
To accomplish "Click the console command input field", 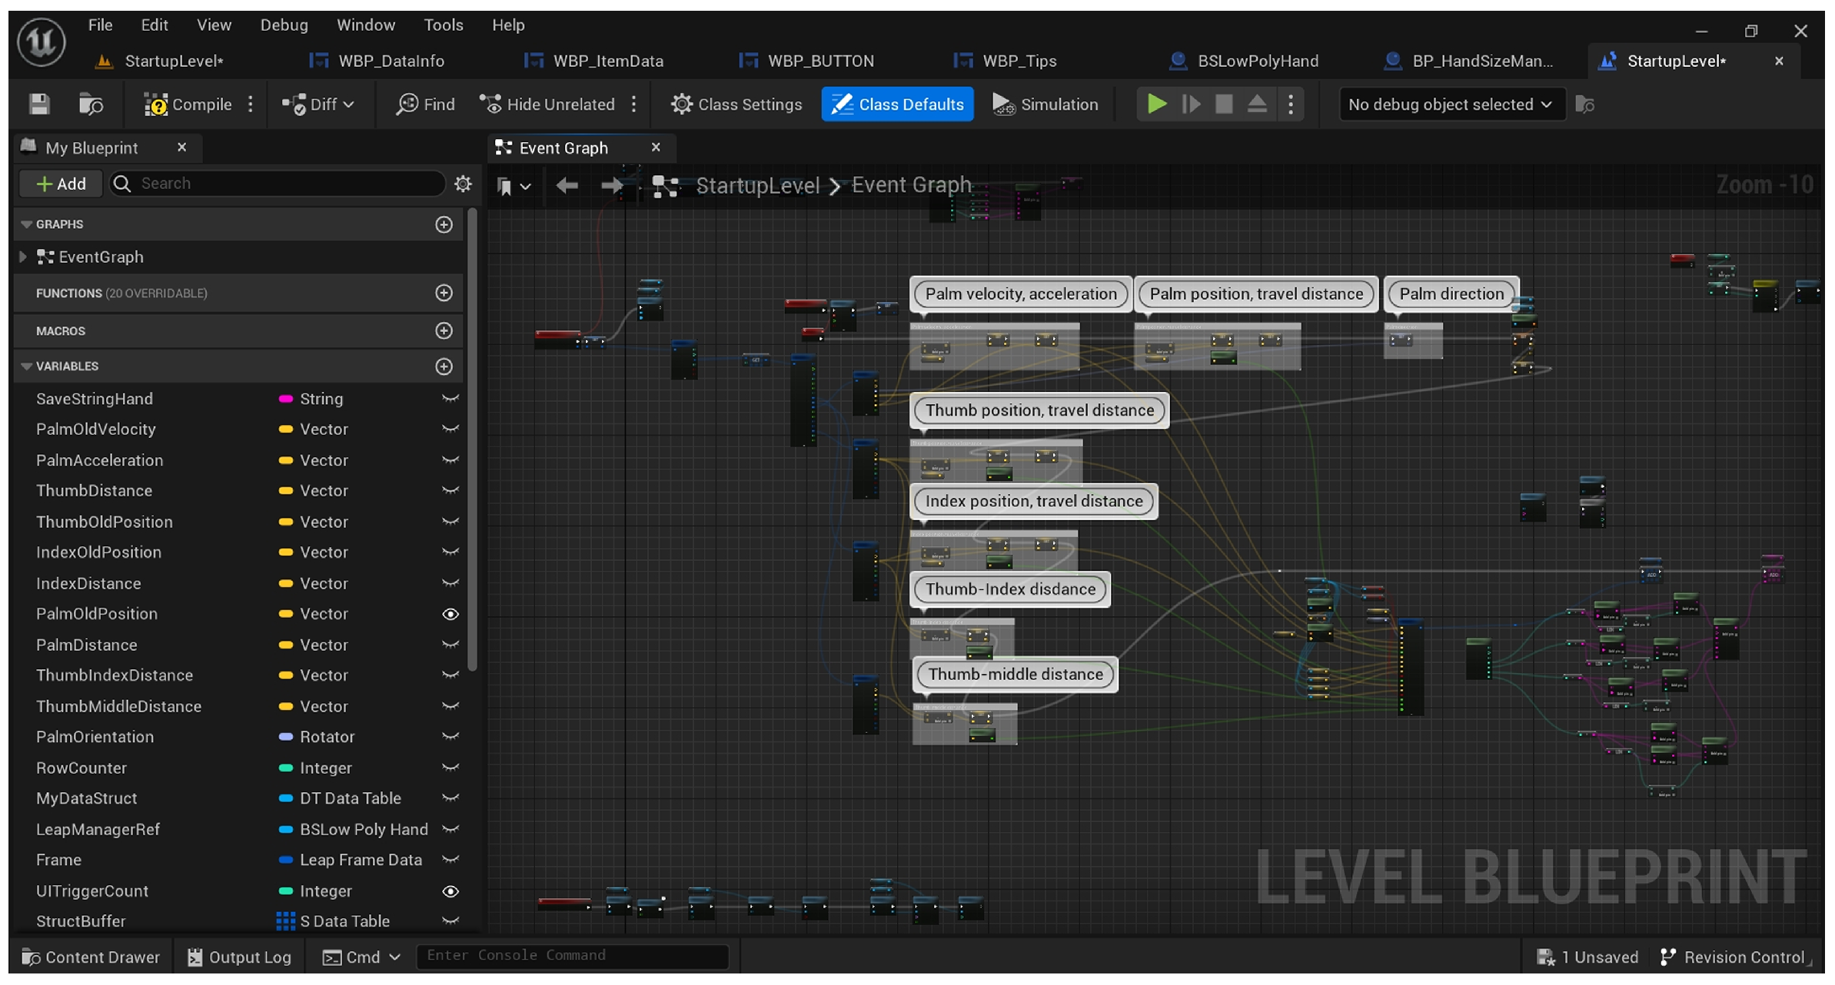I will click(x=571, y=955).
